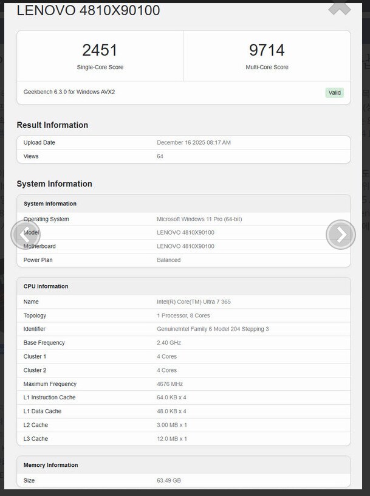The height and width of the screenshot is (496, 370).
Task: Select the 2451 Single-Core Score
Action: (100, 50)
